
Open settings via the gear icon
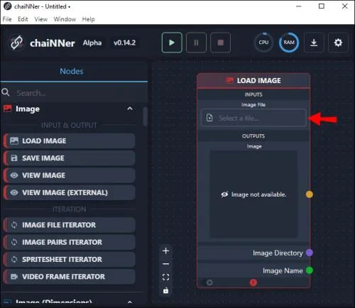click(338, 43)
